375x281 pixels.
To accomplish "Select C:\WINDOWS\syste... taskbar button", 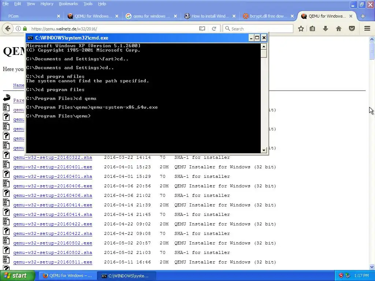I will pos(127,276).
